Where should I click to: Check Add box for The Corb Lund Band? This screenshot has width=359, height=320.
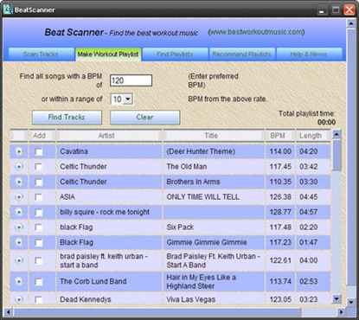pyautogui.click(x=38, y=281)
